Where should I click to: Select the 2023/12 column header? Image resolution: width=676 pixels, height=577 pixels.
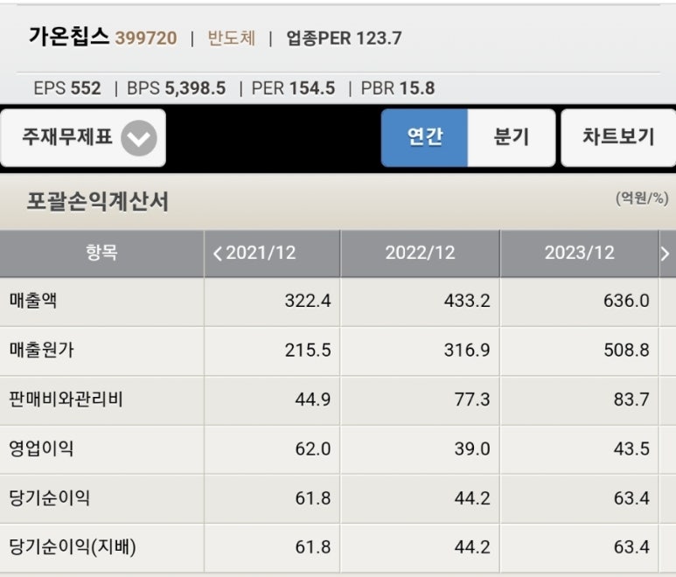click(580, 253)
